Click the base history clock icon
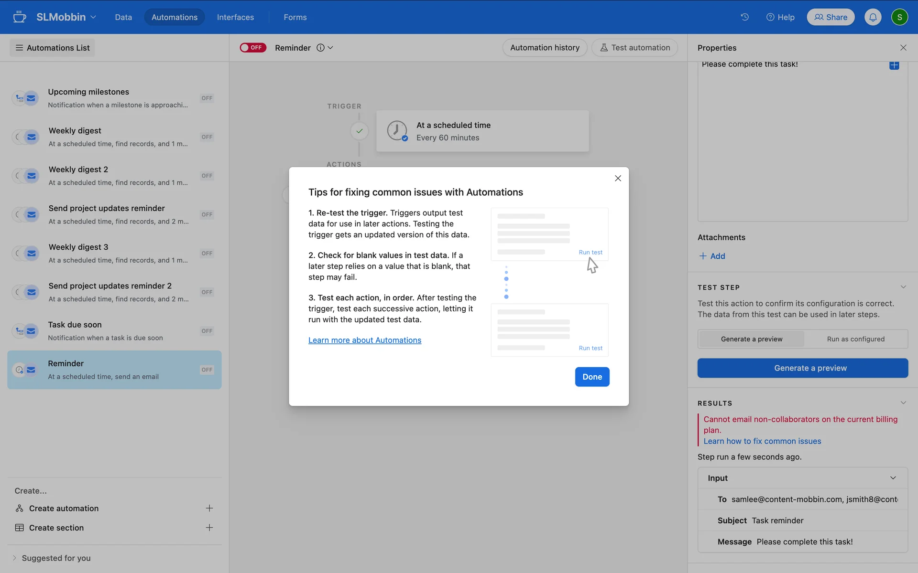Image resolution: width=918 pixels, height=573 pixels. (x=744, y=17)
